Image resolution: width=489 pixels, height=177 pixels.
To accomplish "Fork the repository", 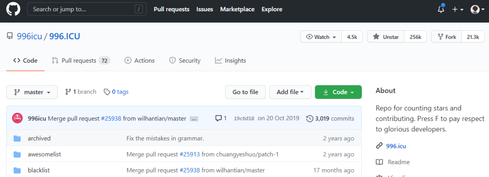I will 446,37.
